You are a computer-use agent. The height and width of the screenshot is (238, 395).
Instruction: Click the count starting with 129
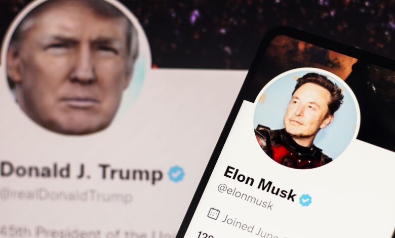205,235
